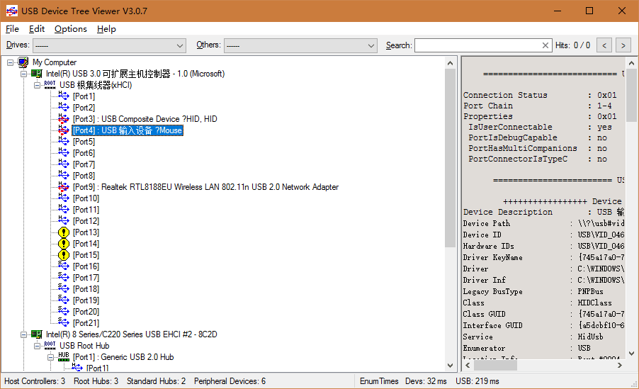Open the File menu
This screenshot has height=389, width=639.
click(x=12, y=29)
